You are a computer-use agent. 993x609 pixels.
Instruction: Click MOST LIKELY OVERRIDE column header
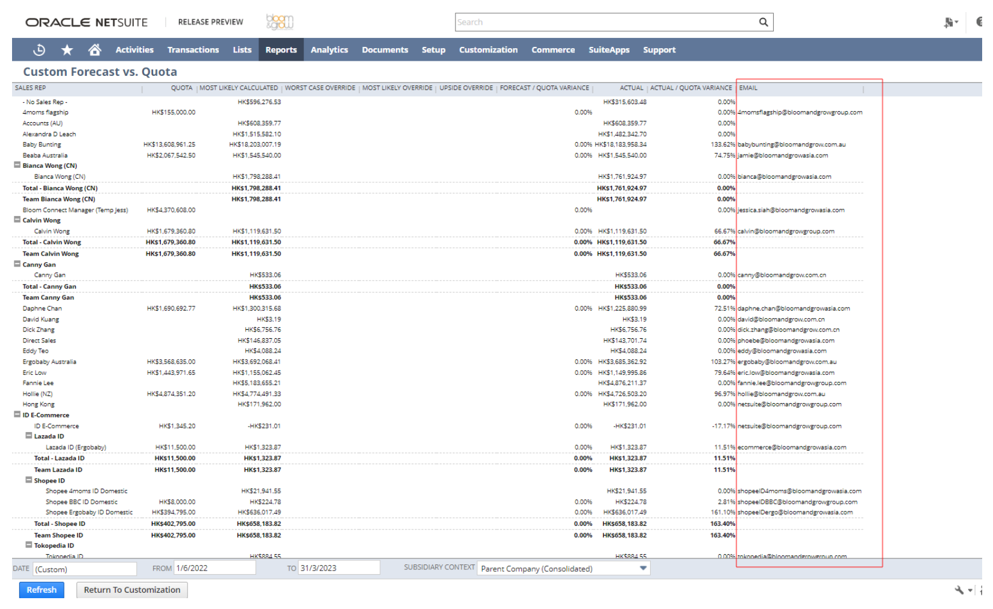[397, 88]
